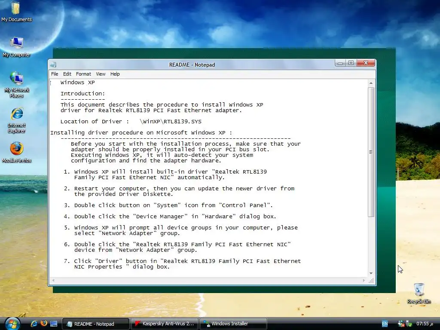
Task: Click the "Windows XP" first line text
Action: coord(77,82)
